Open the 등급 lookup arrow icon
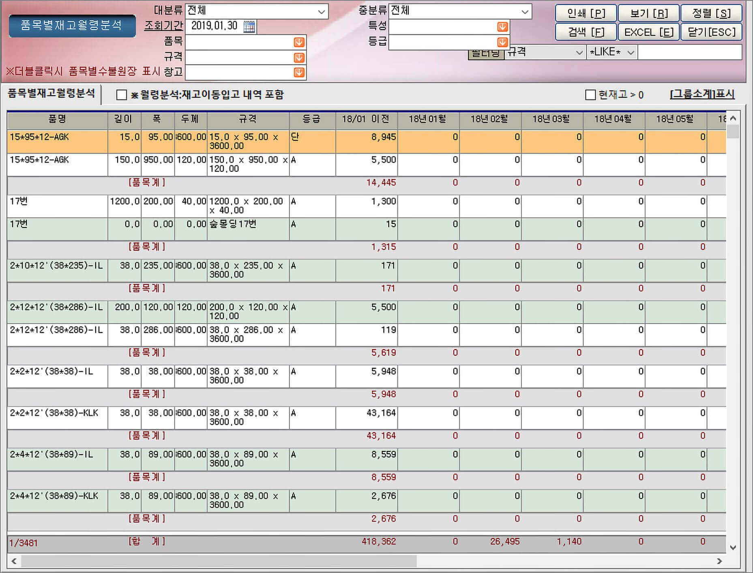753x573 pixels. pyautogui.click(x=502, y=42)
